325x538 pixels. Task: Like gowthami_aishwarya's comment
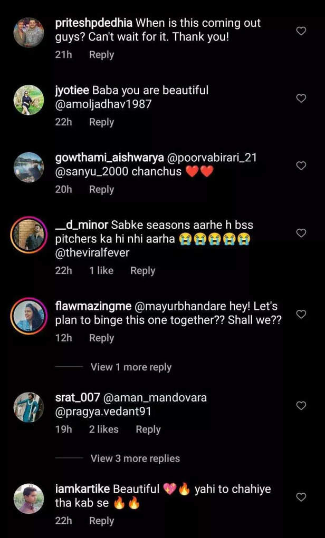tap(301, 165)
